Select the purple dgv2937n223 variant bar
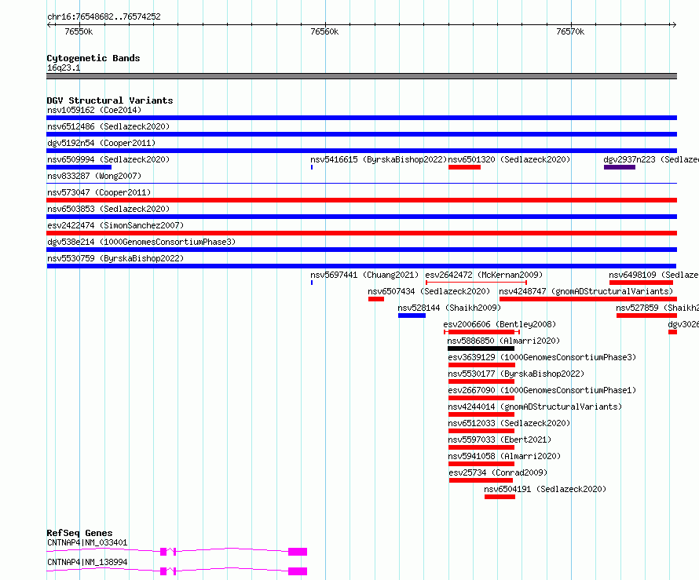The width and height of the screenshot is (699, 580). click(x=620, y=167)
